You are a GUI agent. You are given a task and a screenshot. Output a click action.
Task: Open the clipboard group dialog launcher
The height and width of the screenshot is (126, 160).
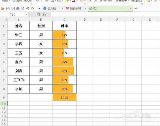coord(31,4)
